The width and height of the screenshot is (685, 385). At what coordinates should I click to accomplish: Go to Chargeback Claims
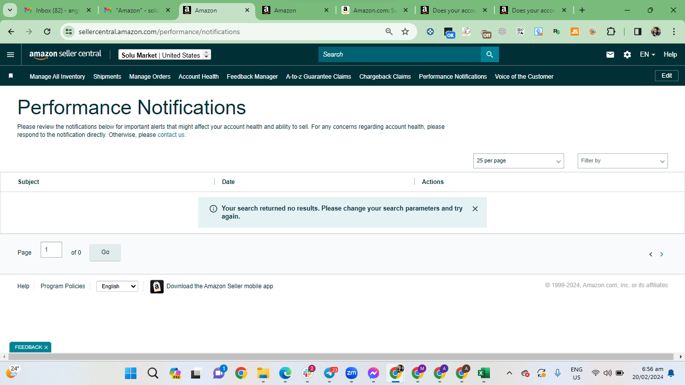385,77
